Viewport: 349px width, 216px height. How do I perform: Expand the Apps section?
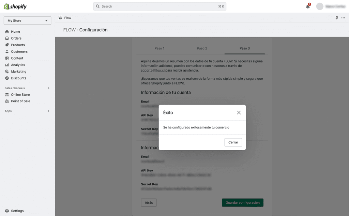[48, 111]
